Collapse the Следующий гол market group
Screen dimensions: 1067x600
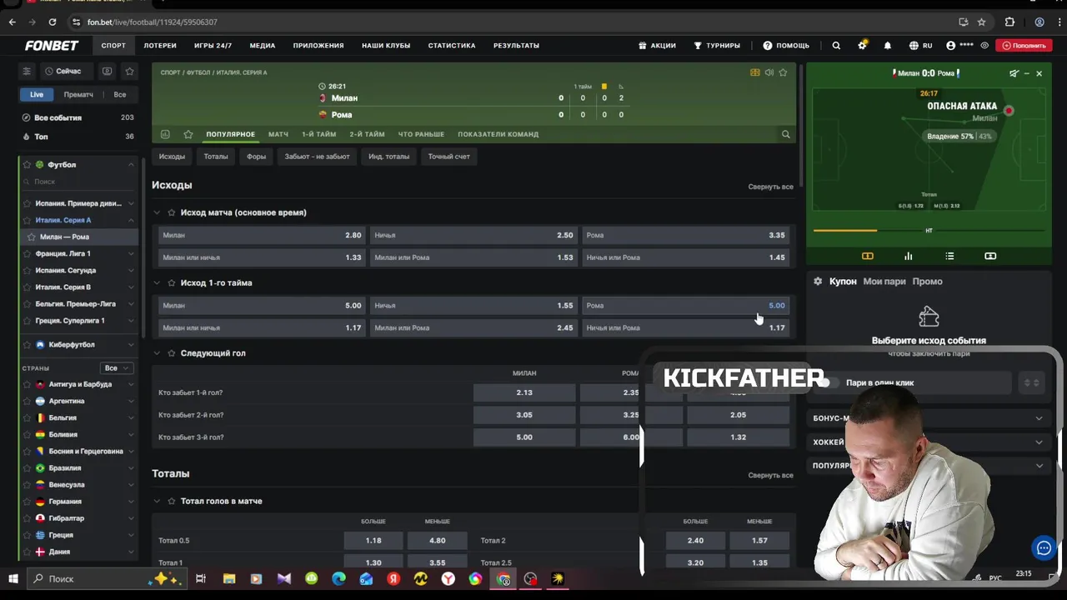point(157,353)
